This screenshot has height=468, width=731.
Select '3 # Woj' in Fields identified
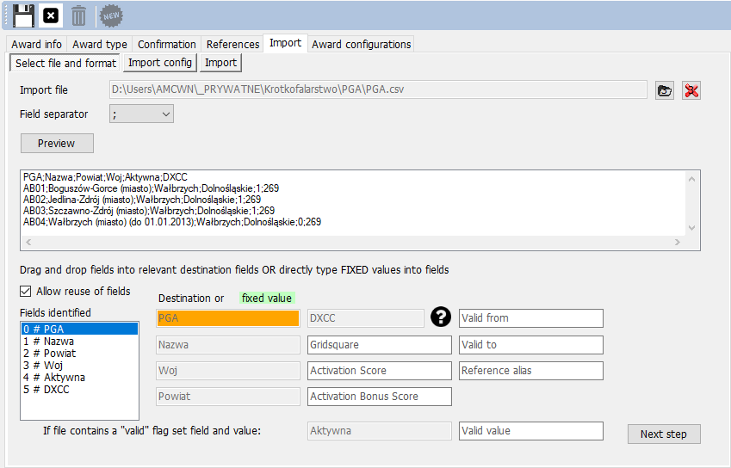coord(80,366)
